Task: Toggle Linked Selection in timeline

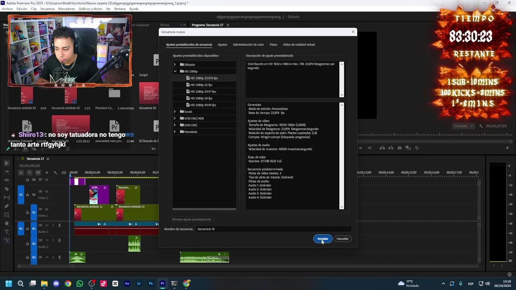Action: click(38, 173)
